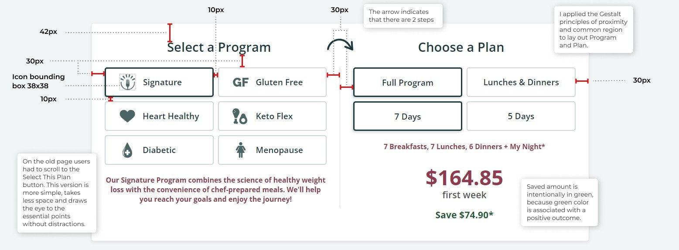
Task: Click the $164.85 price text
Action: pos(464,178)
